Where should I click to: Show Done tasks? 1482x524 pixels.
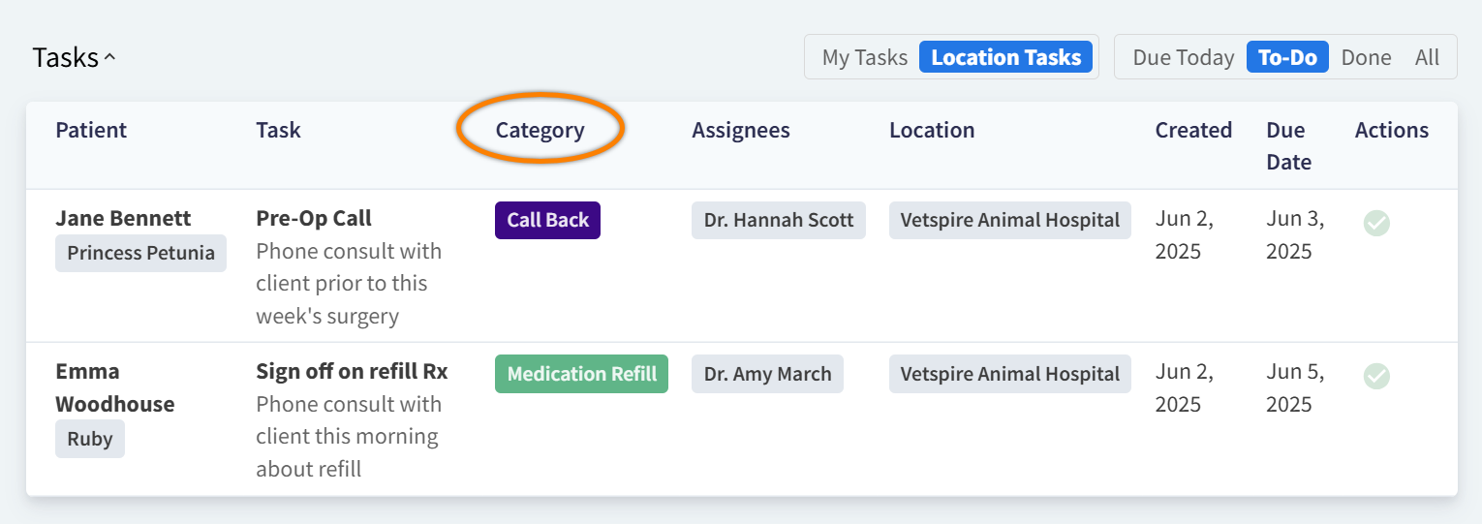coord(1366,57)
